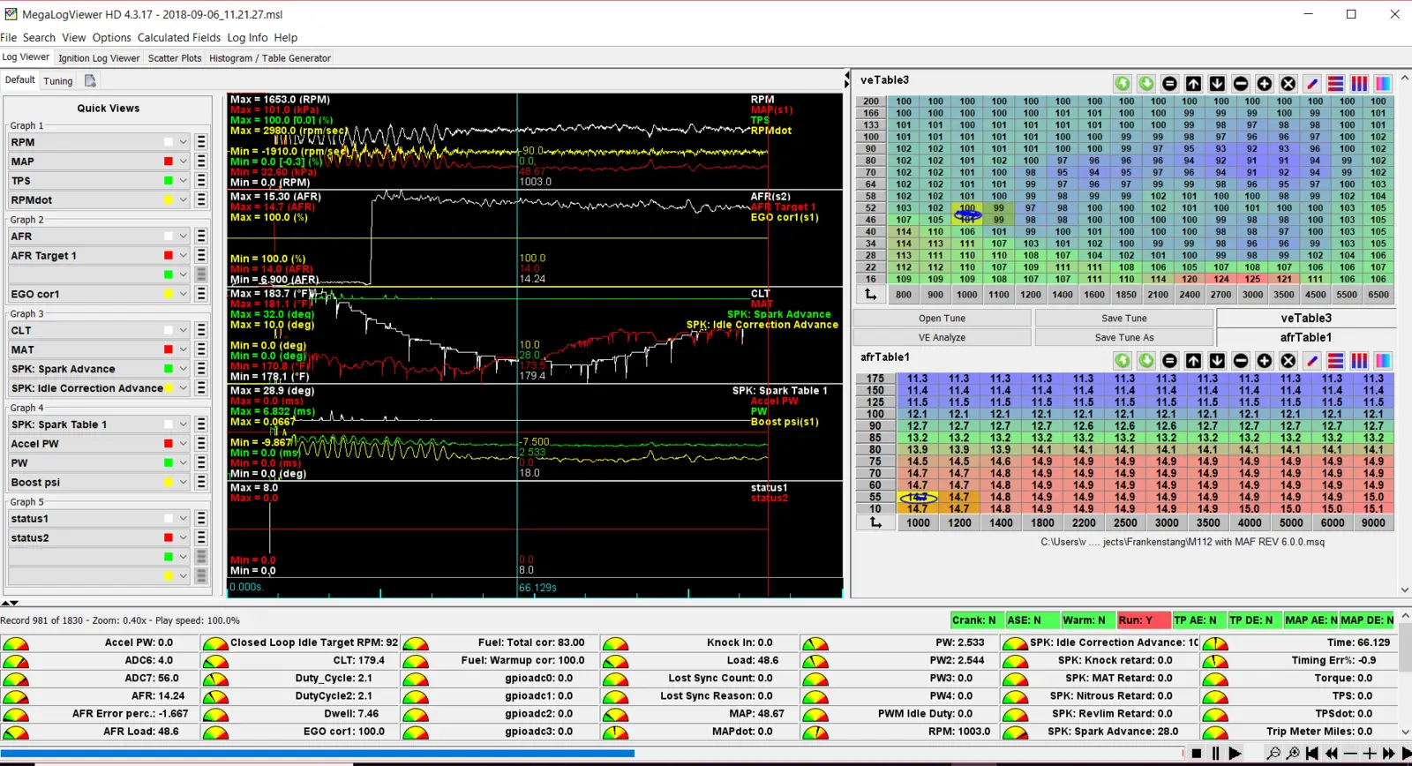Click the Open Tune button
Screen dimensions: 1412x766
tap(942, 319)
